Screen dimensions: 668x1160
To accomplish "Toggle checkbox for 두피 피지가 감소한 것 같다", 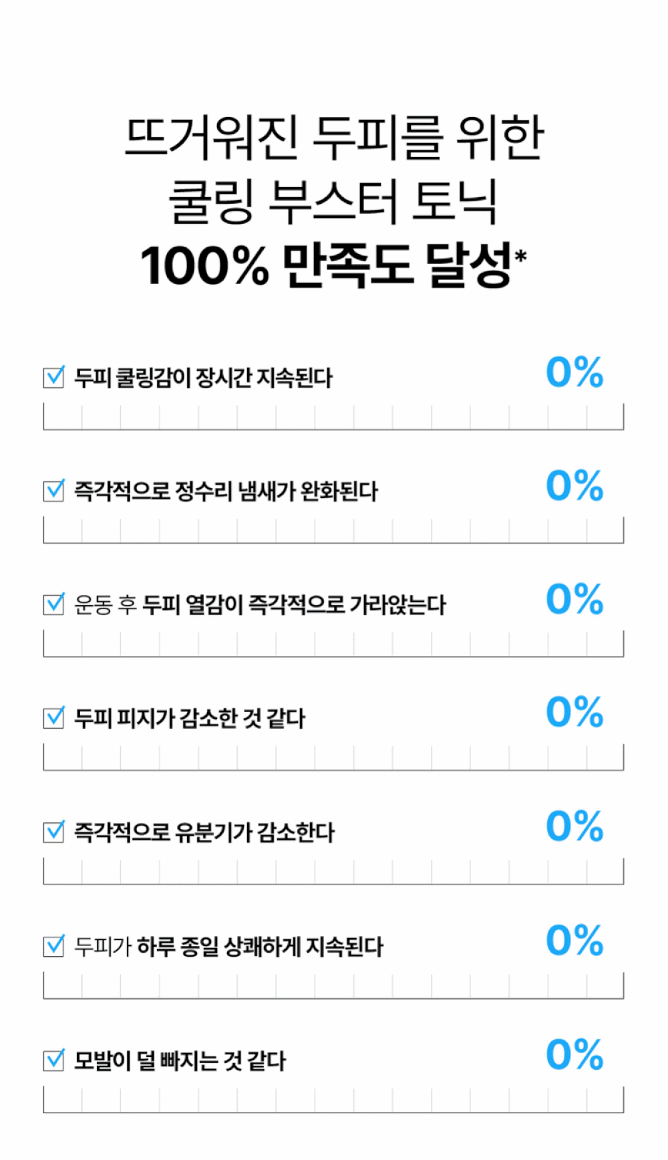I will click(x=53, y=718).
